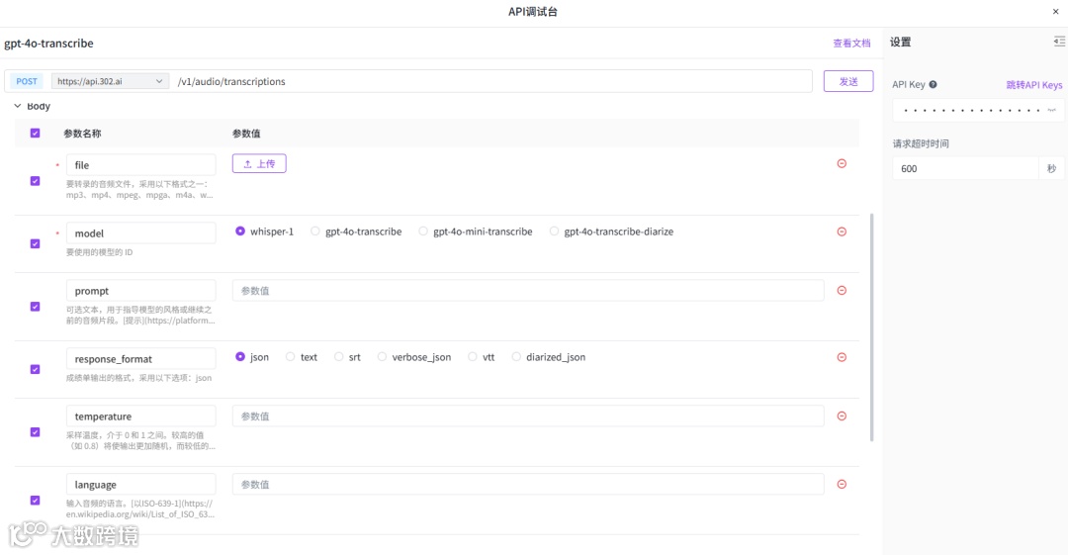Screen dimensions: 1068x555
Task: Click the 设置 panel heading
Action: (x=901, y=43)
